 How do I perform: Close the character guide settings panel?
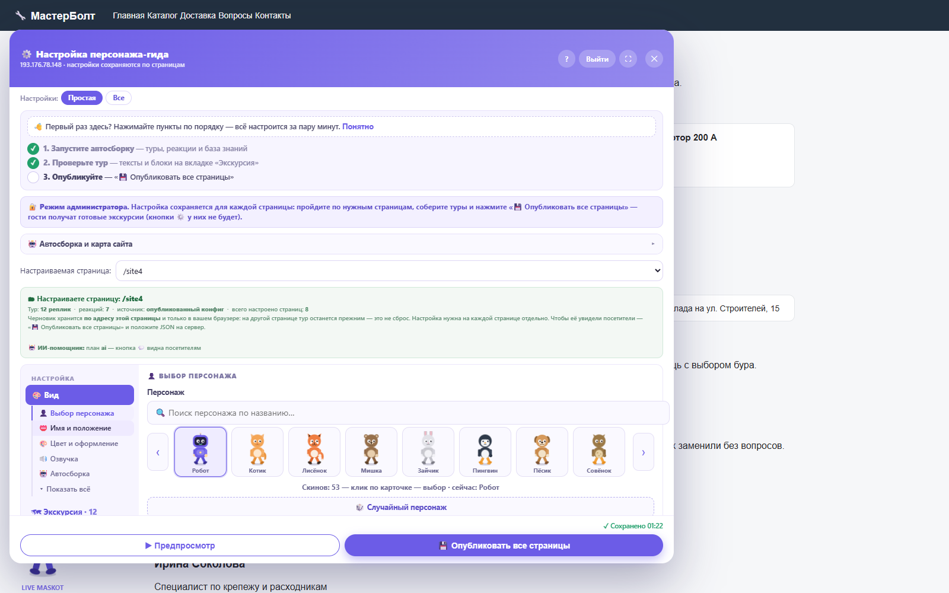pos(654,59)
